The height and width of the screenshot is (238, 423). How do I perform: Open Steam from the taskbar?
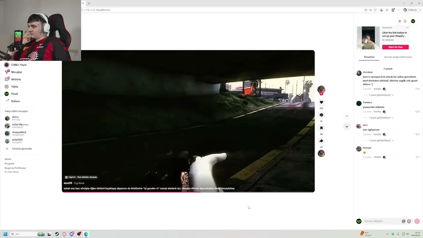point(57,234)
